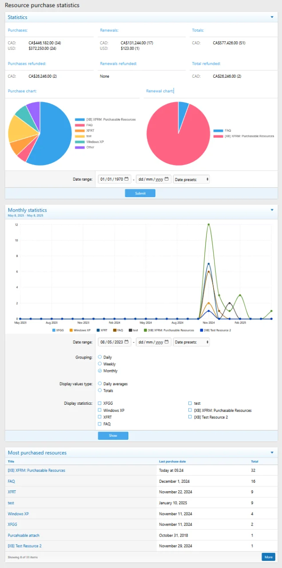
Task: Open Date presets dropdown in Statistics
Action: (x=191, y=179)
